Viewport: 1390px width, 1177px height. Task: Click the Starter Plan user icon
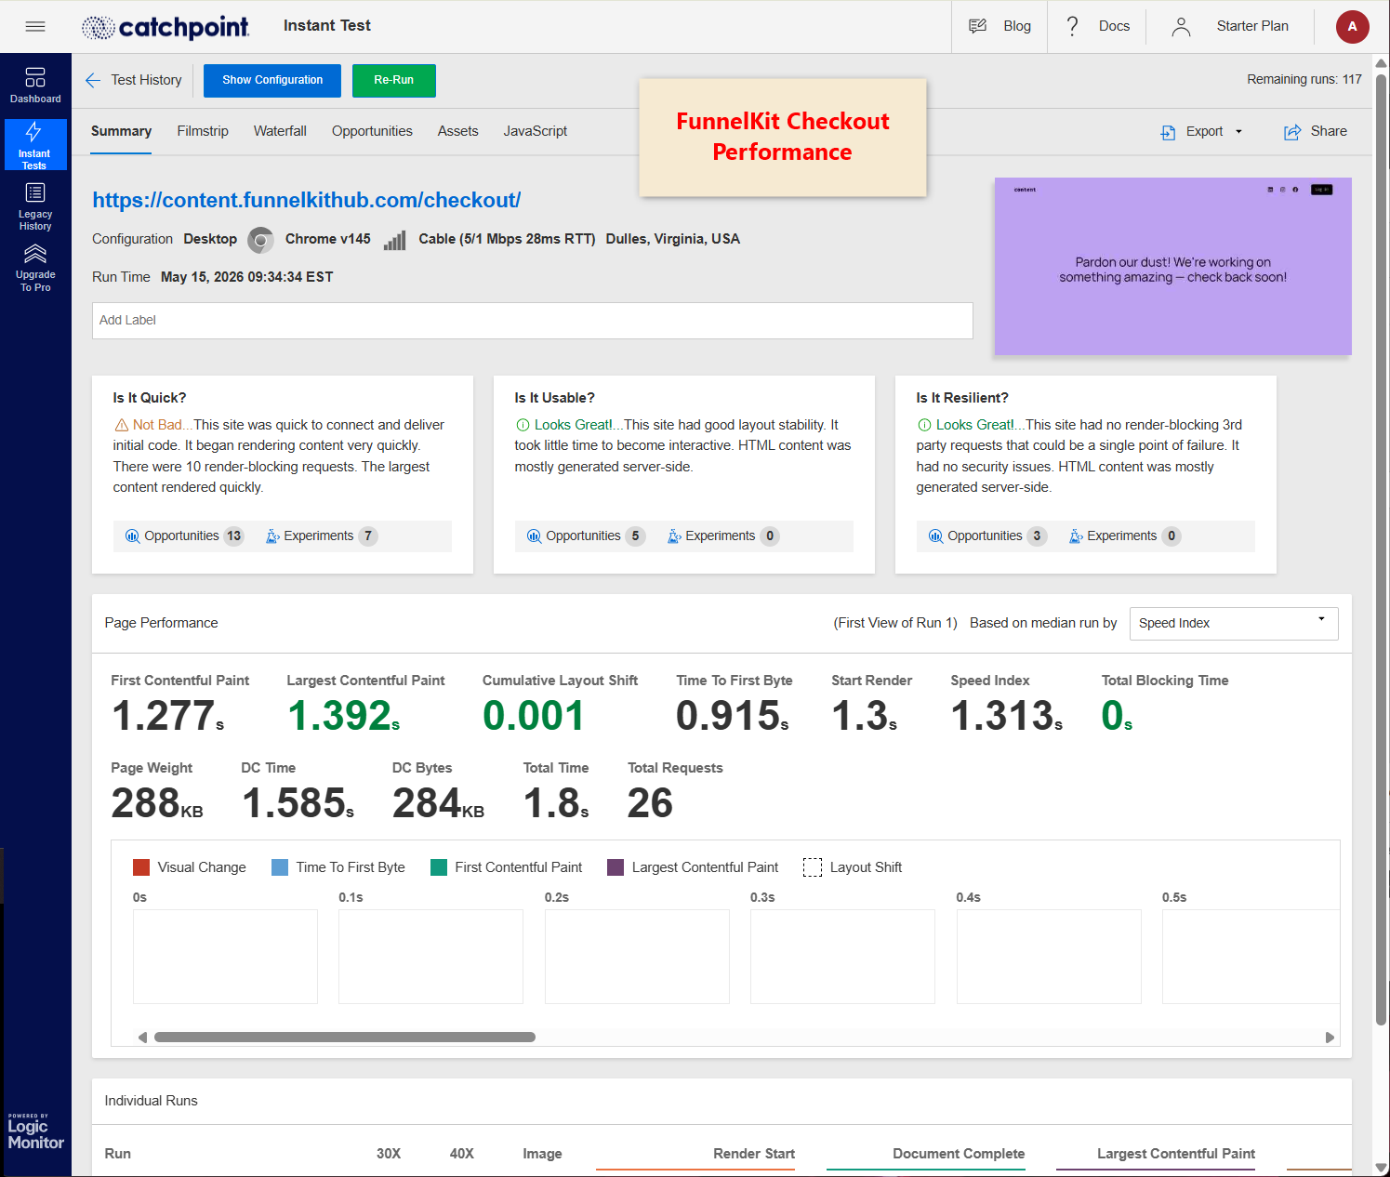1181,27
